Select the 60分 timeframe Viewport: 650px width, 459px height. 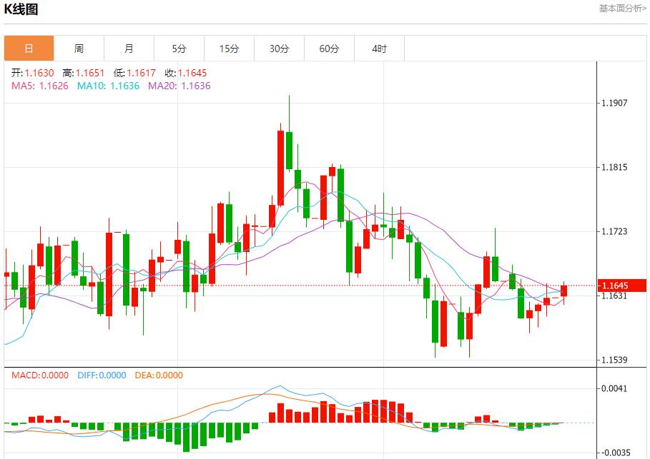tap(329, 48)
